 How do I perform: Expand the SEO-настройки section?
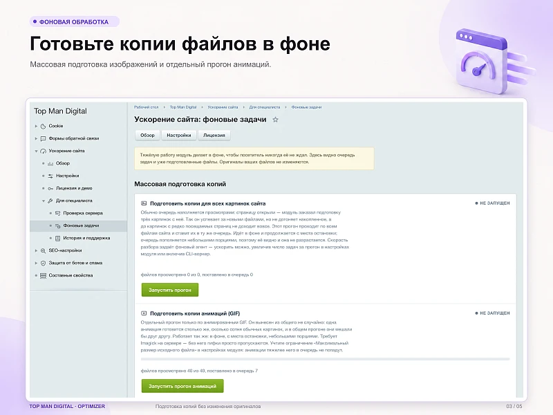36,250
